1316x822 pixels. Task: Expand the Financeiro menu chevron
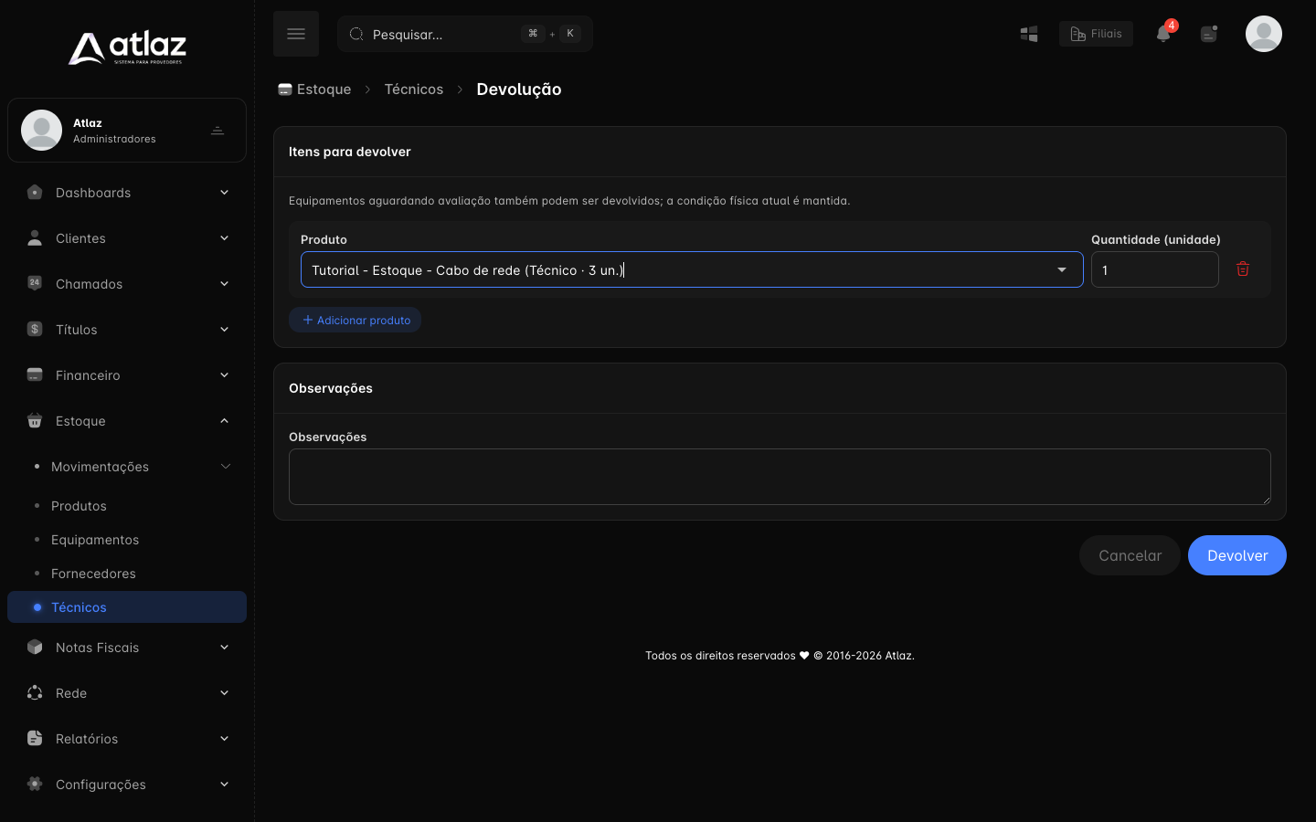pyautogui.click(x=224, y=374)
